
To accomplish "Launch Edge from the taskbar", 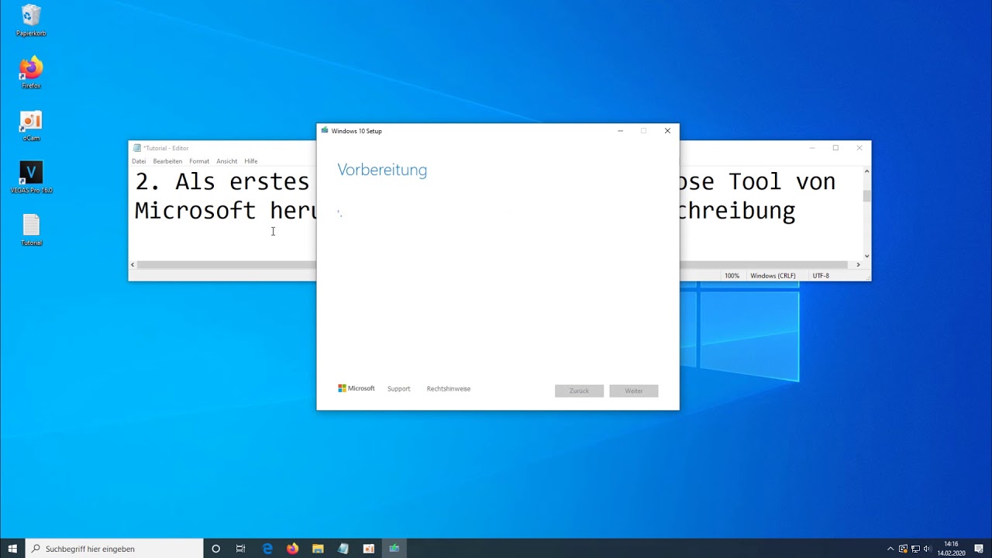I will click(x=267, y=549).
